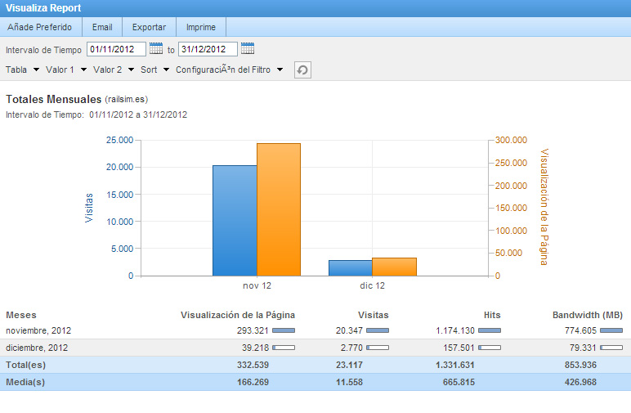Click the 20.347 visits value
The height and width of the screenshot is (413, 631).
(x=349, y=330)
